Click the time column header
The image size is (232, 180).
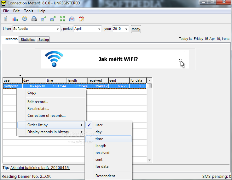point(56,80)
